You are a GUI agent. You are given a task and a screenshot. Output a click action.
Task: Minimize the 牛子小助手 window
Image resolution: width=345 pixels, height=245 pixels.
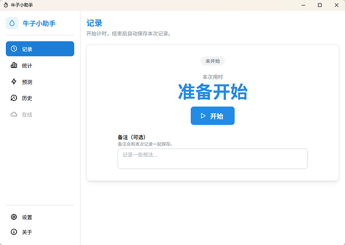(303, 5)
